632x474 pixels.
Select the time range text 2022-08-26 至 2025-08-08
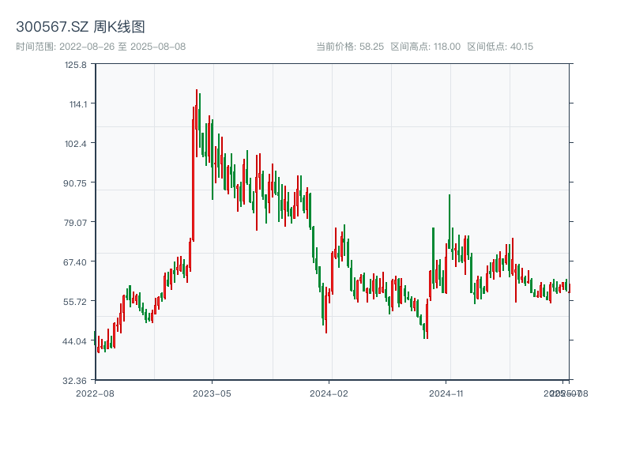pyautogui.click(x=122, y=47)
